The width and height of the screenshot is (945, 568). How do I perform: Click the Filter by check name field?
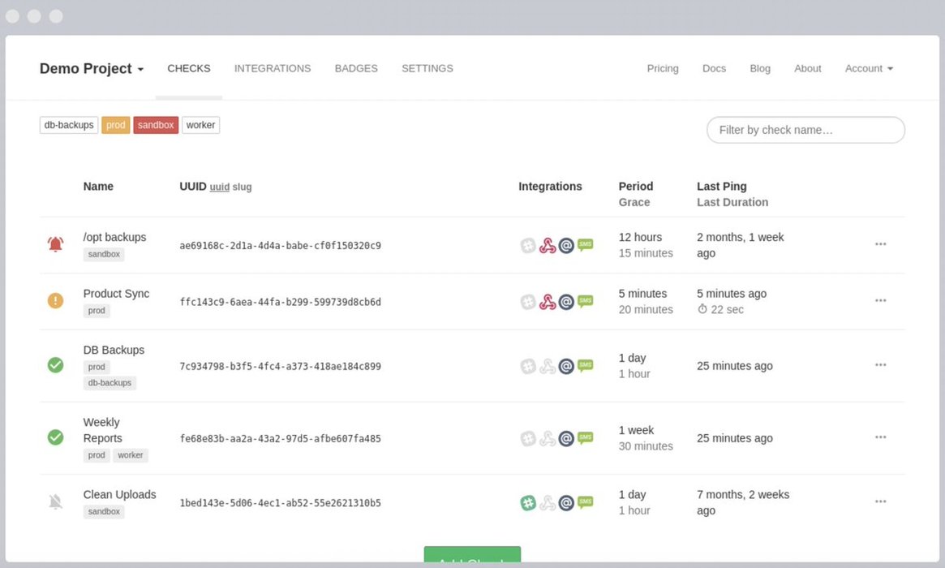point(805,130)
